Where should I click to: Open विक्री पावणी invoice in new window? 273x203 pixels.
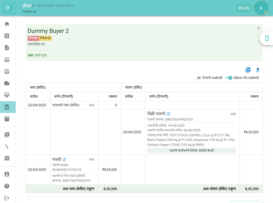coord(168,114)
